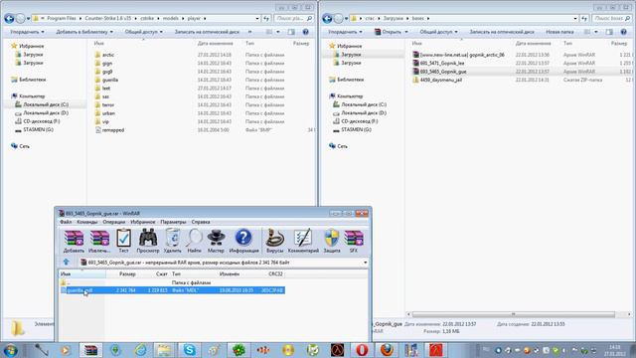636x358 pixels.
Task: Select Локальный диск (D:) in right Explorer
Action: [x=364, y=113]
